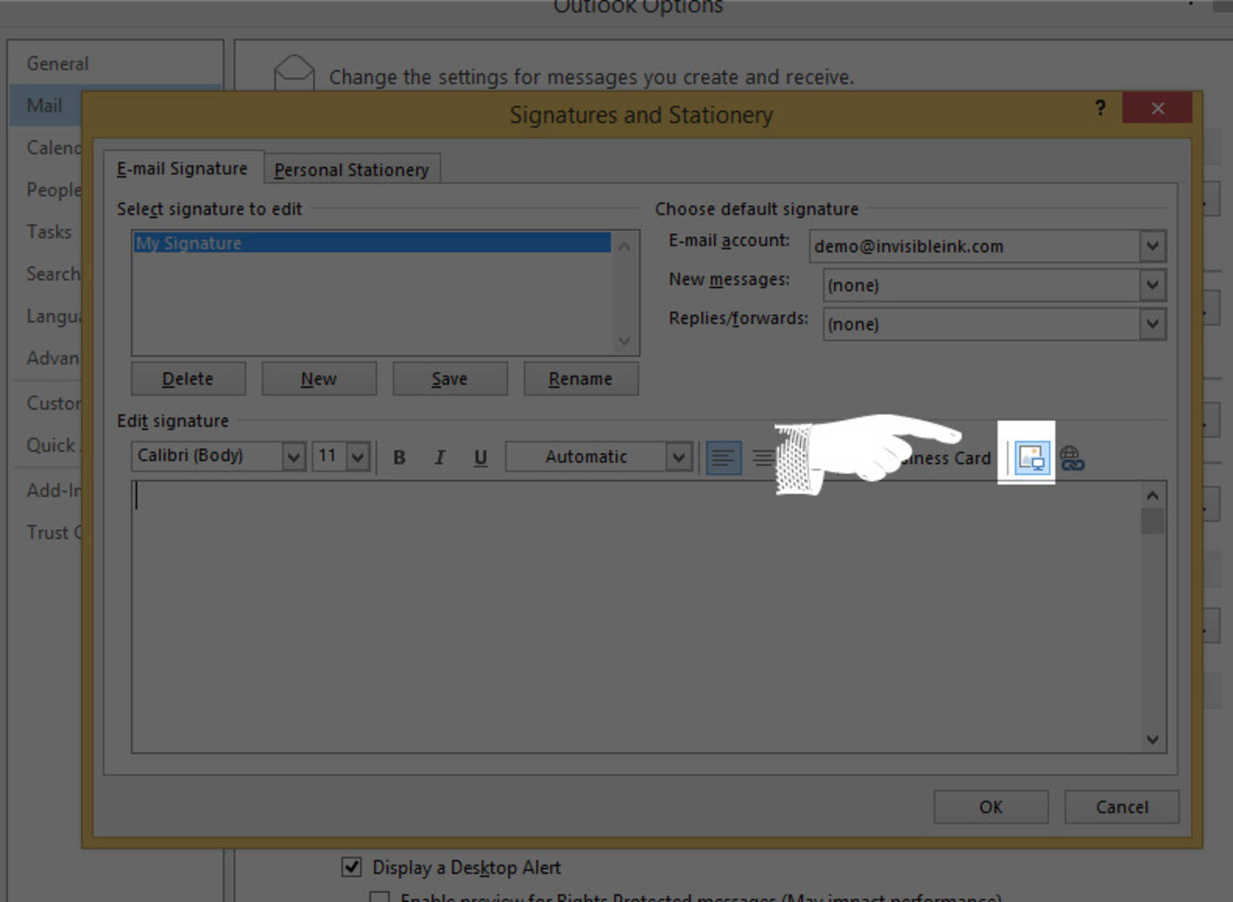This screenshot has height=902, width=1233.
Task: Click signature list scroll down arrow
Action: (x=624, y=341)
